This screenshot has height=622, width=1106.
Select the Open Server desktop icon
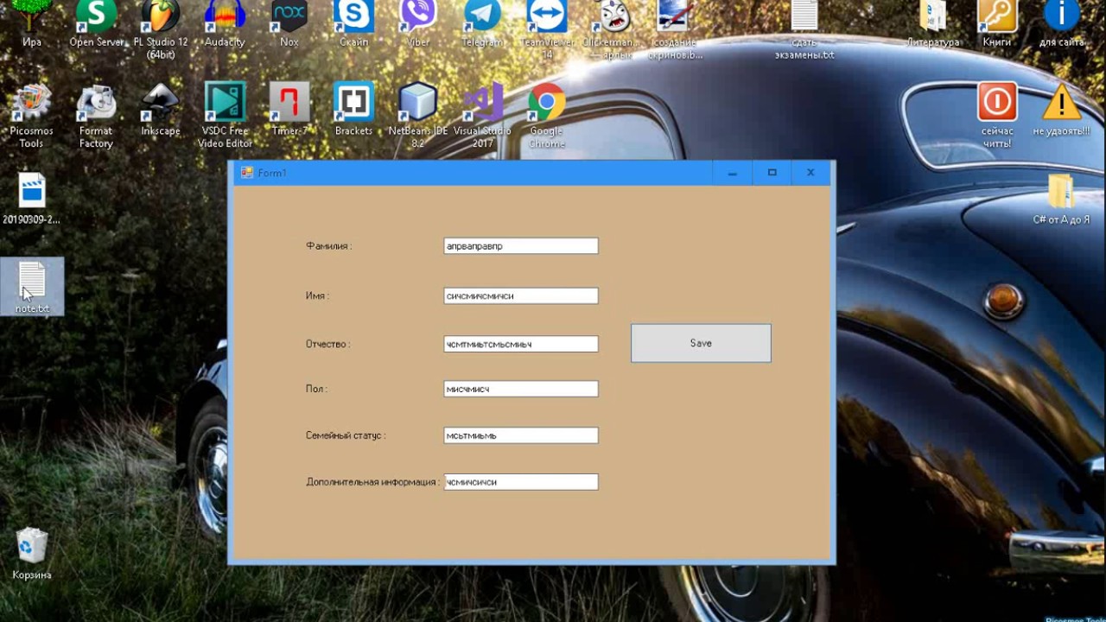(96, 24)
